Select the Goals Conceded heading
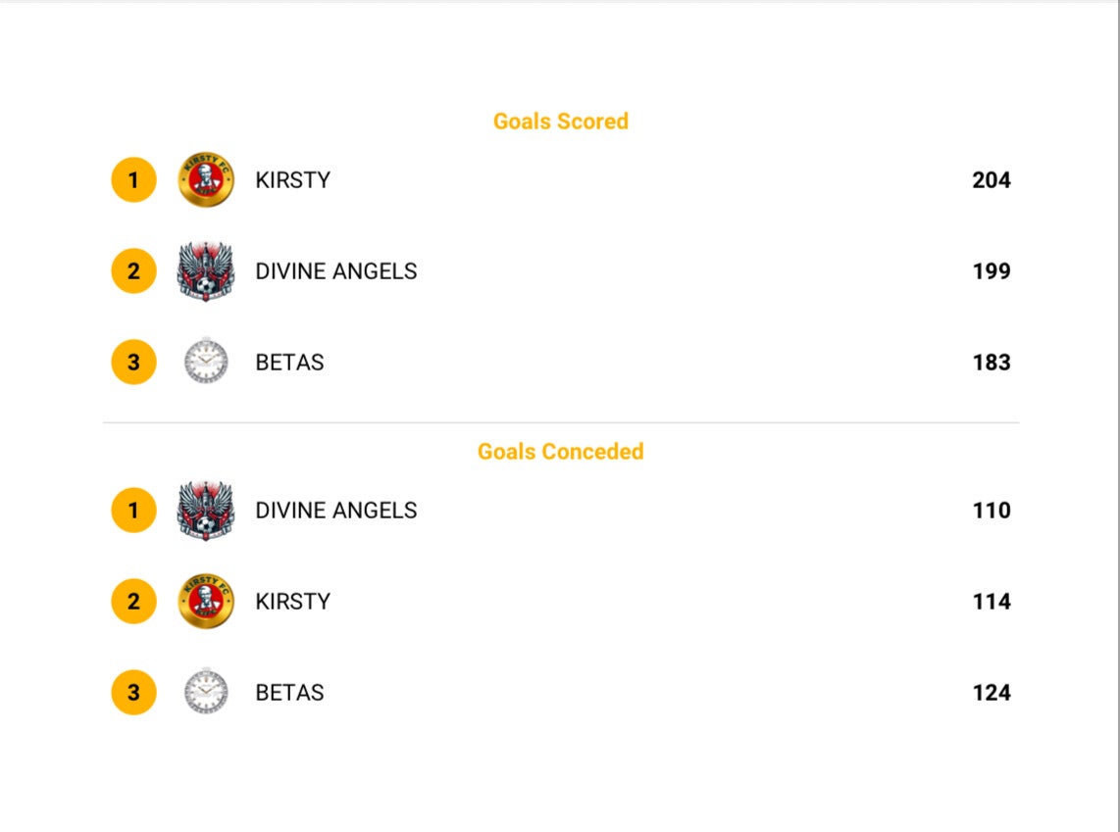 561,451
